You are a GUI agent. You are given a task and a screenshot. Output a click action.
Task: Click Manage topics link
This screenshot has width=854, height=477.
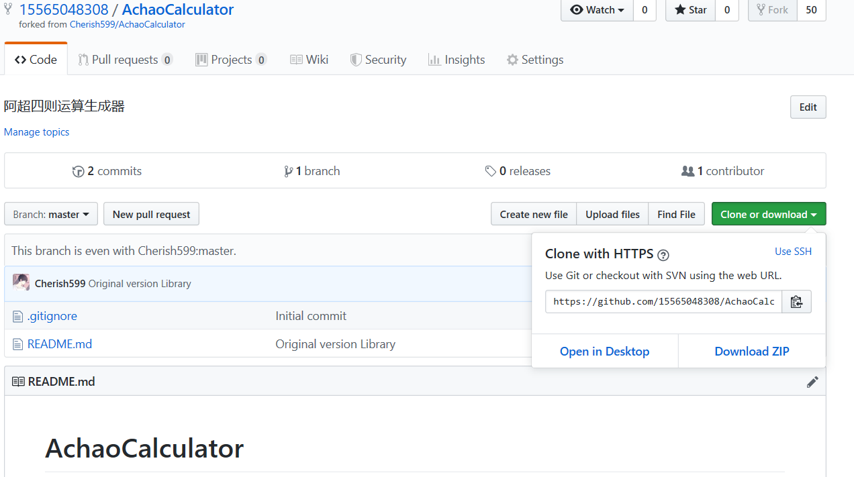pyautogui.click(x=36, y=132)
